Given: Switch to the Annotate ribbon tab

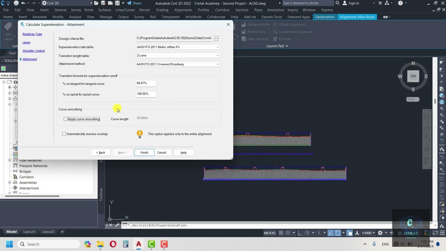Looking at the screenshot, I should [x=39, y=17].
